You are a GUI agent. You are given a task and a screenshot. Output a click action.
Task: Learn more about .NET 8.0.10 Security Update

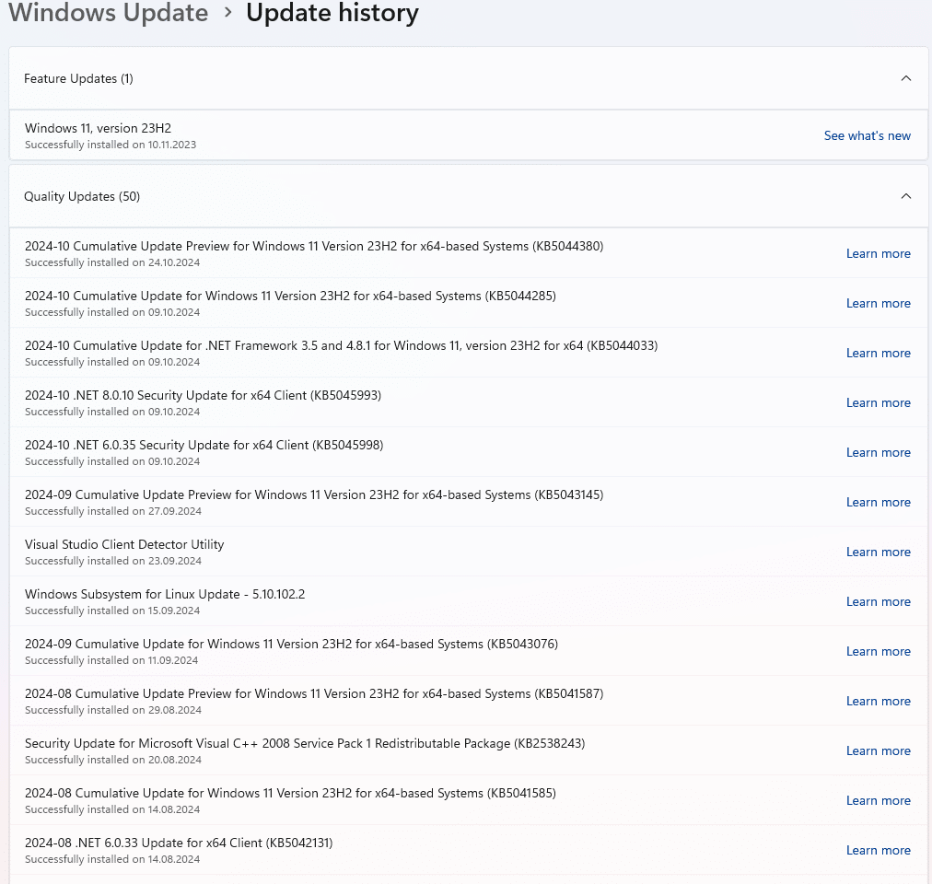tap(878, 402)
